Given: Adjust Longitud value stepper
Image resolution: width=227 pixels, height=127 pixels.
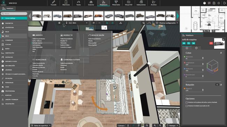Looking at the screenshot, I should click(203, 64).
